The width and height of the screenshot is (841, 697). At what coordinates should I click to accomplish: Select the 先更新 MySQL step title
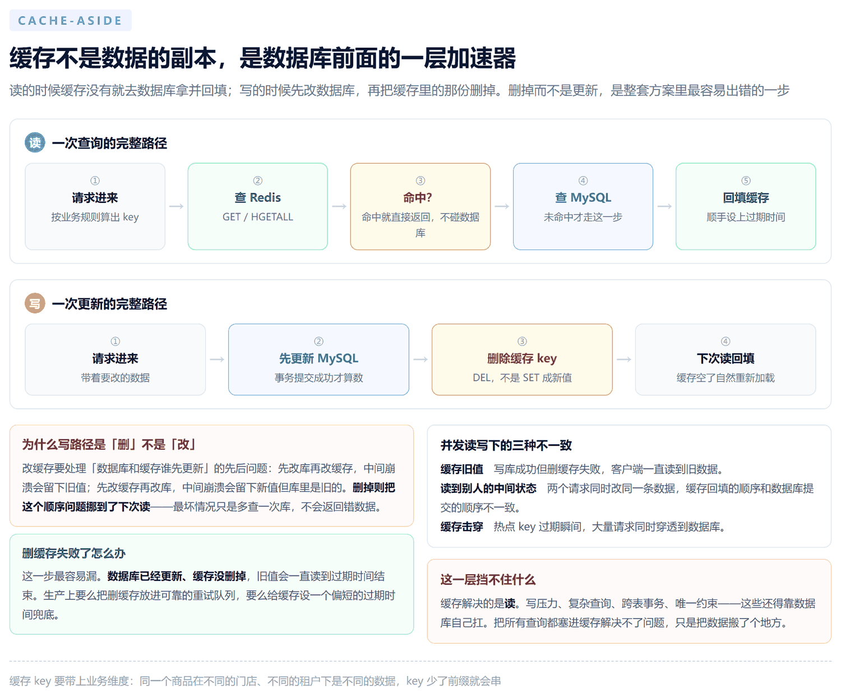[x=318, y=358]
